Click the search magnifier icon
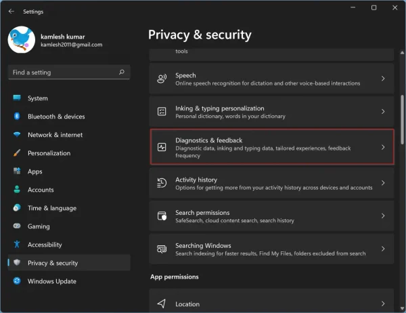Viewport: 406px width, 313px height. [121, 72]
